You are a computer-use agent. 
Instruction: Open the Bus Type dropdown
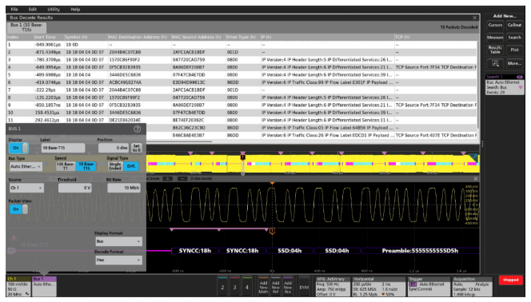[26, 166]
